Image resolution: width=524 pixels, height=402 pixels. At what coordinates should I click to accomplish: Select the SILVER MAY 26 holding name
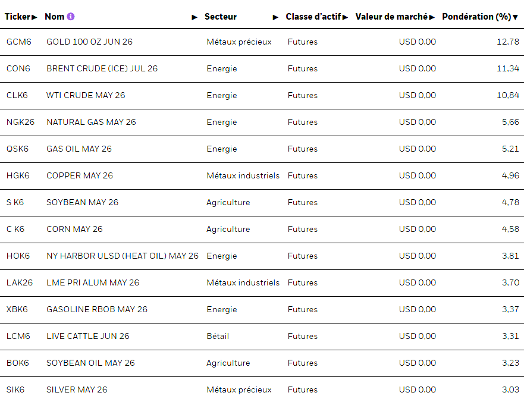pos(77,390)
